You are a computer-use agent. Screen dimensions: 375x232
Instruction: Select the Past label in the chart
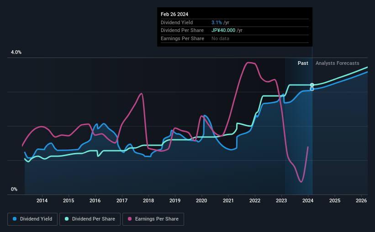[303, 63]
